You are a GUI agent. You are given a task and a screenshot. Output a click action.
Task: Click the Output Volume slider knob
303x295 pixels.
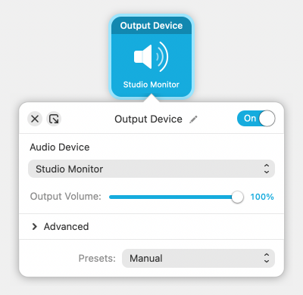237,197
